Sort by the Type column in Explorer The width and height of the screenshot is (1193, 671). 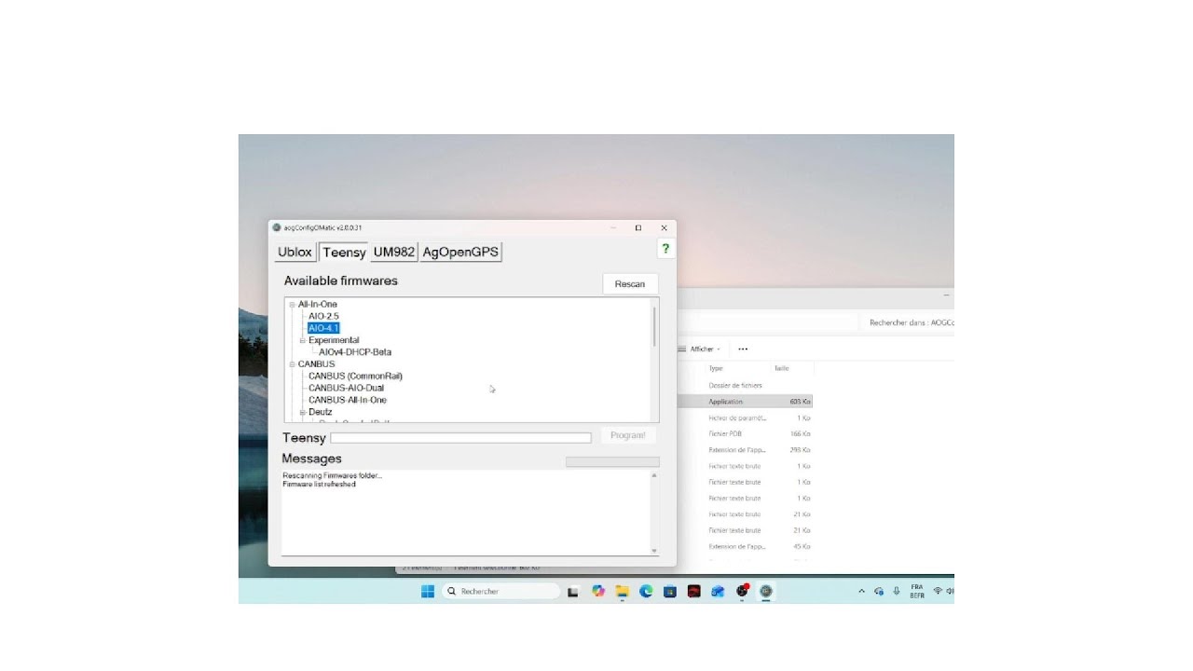tap(716, 368)
